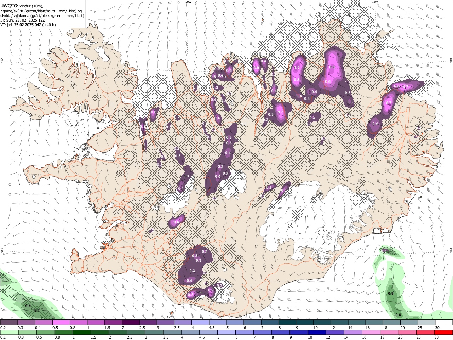Click the '3.5' label under the snow scale
This screenshot has height=340, width=453.
pyautogui.click(x=177, y=328)
